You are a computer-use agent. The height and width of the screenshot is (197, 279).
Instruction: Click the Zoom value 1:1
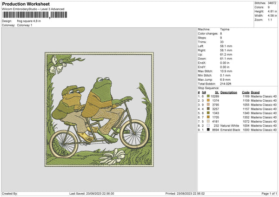point(270,20)
